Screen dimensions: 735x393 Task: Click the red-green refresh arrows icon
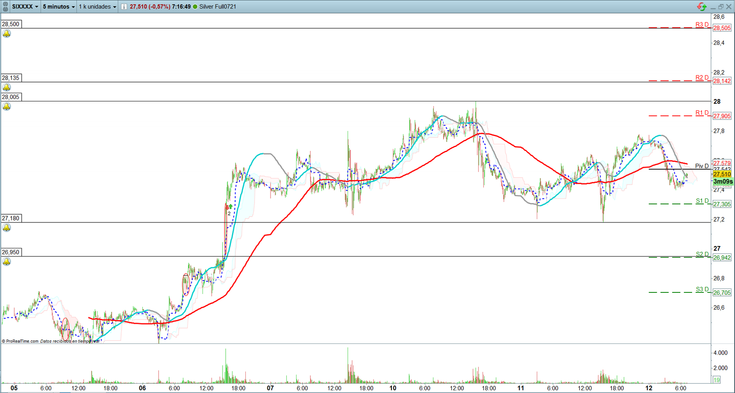pyautogui.click(x=701, y=7)
